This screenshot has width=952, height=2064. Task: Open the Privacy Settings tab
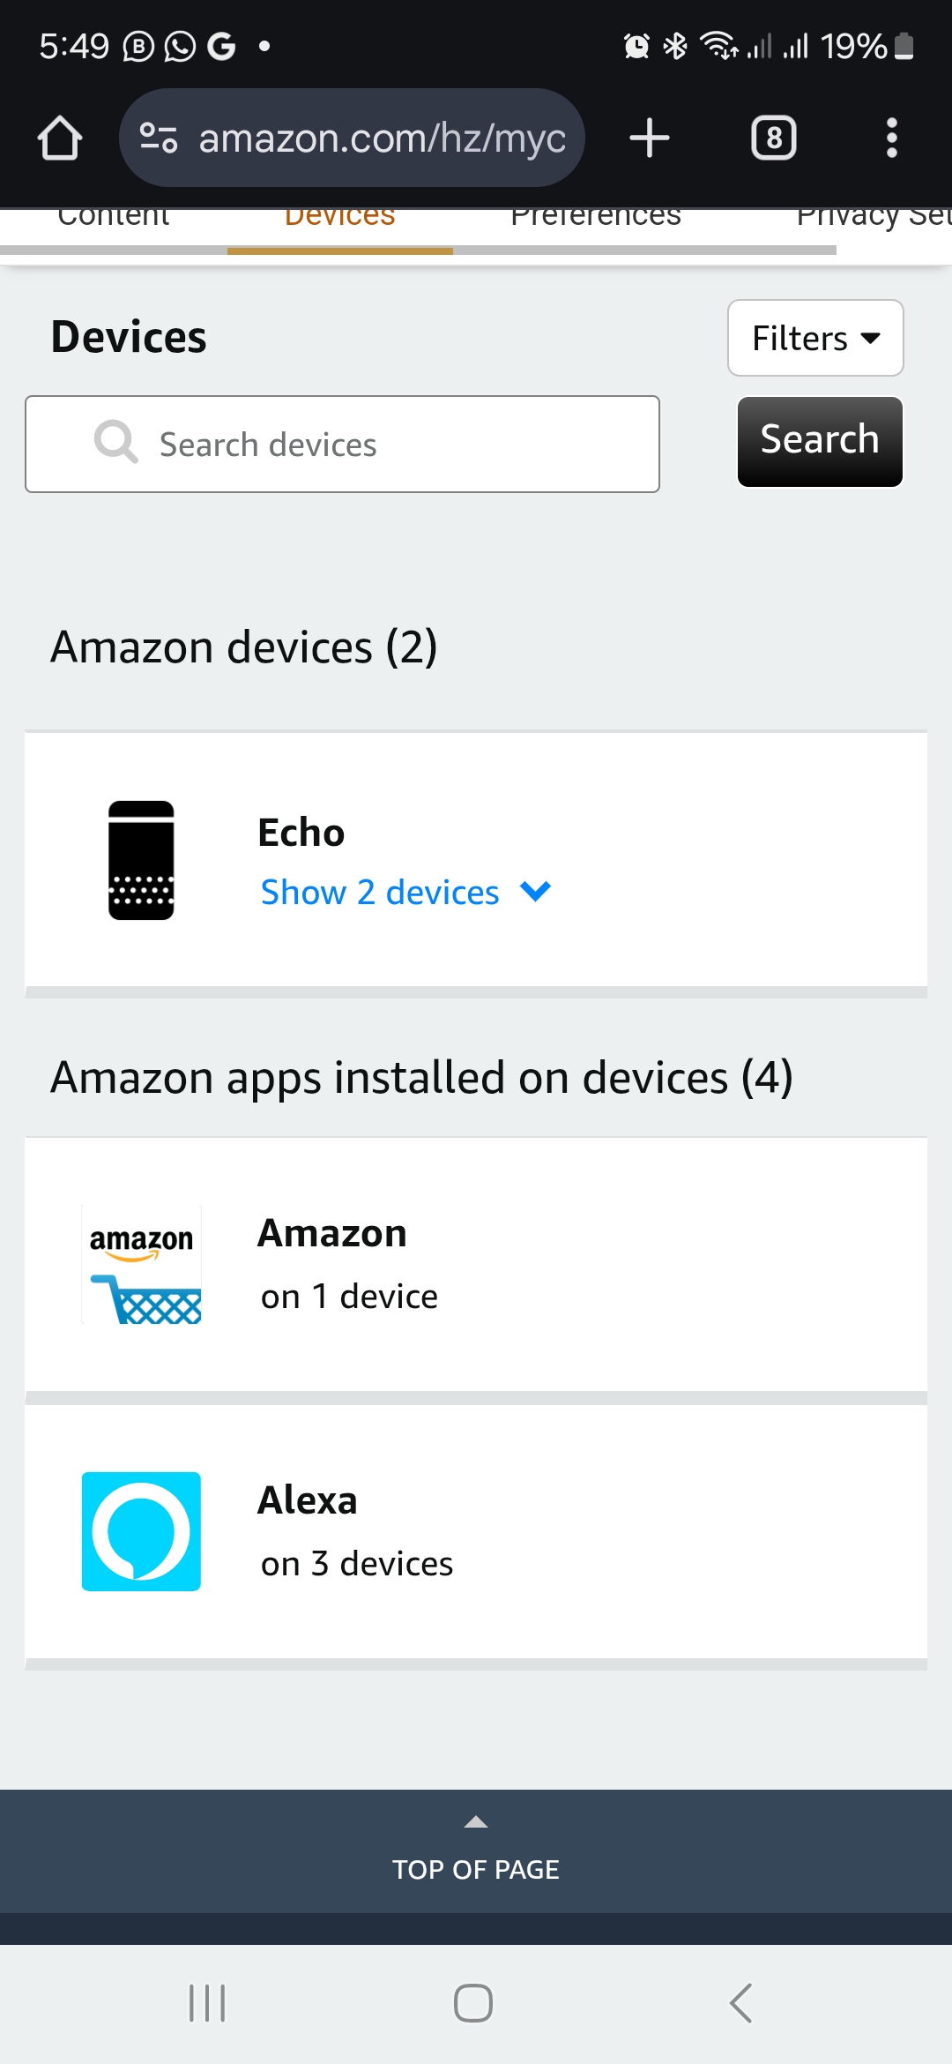873,221
